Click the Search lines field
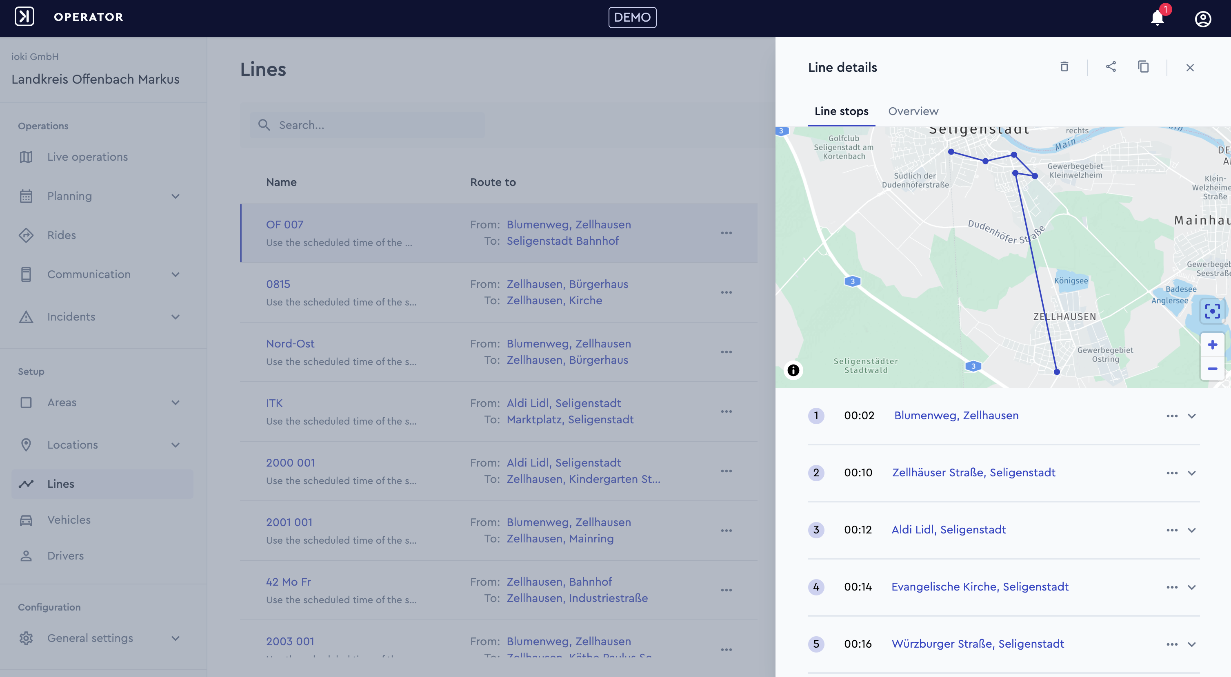Image resolution: width=1231 pixels, height=677 pixels. click(367, 125)
